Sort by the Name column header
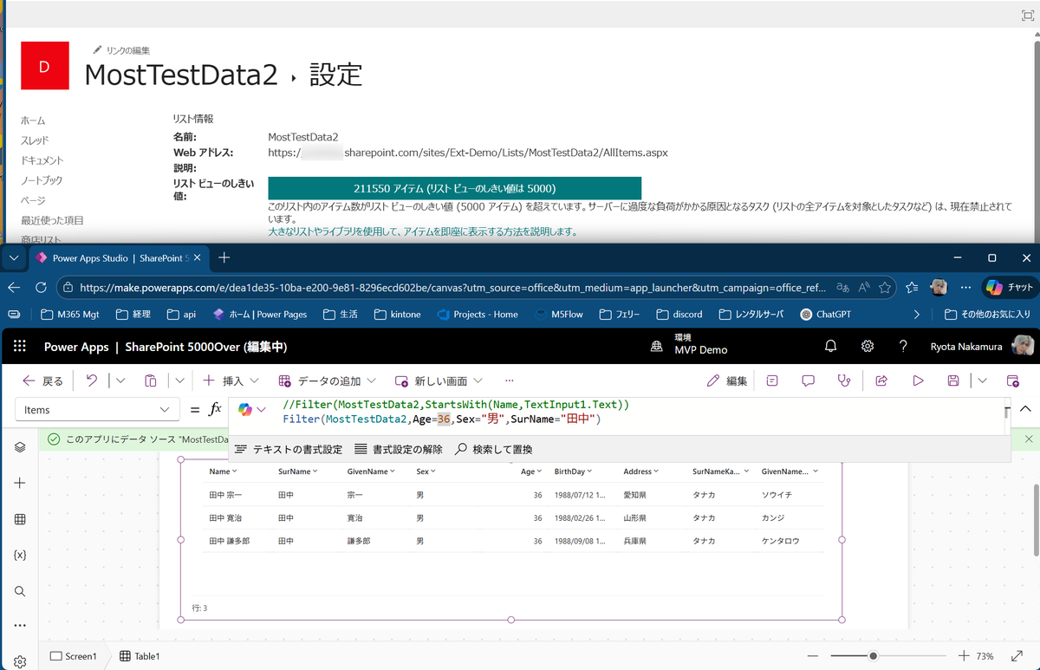Image resolution: width=1040 pixels, height=670 pixels. [224, 472]
